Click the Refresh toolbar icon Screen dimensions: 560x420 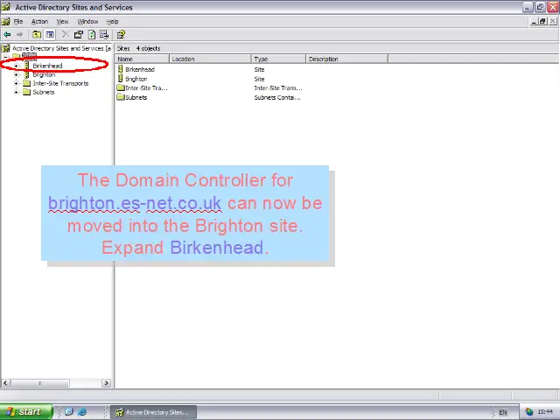92,35
